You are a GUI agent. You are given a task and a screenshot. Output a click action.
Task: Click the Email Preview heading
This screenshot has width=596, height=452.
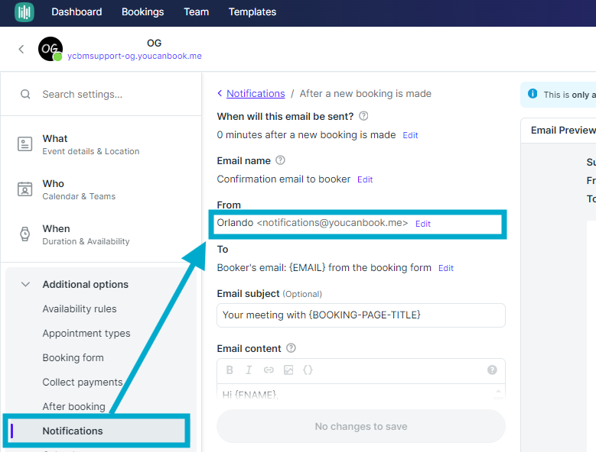tap(563, 131)
